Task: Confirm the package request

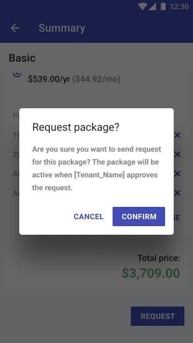Action: tap(139, 217)
